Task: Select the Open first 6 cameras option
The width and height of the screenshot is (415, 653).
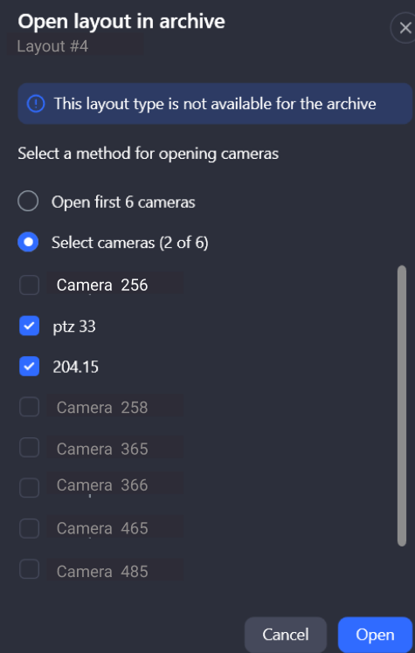Action: tap(28, 202)
